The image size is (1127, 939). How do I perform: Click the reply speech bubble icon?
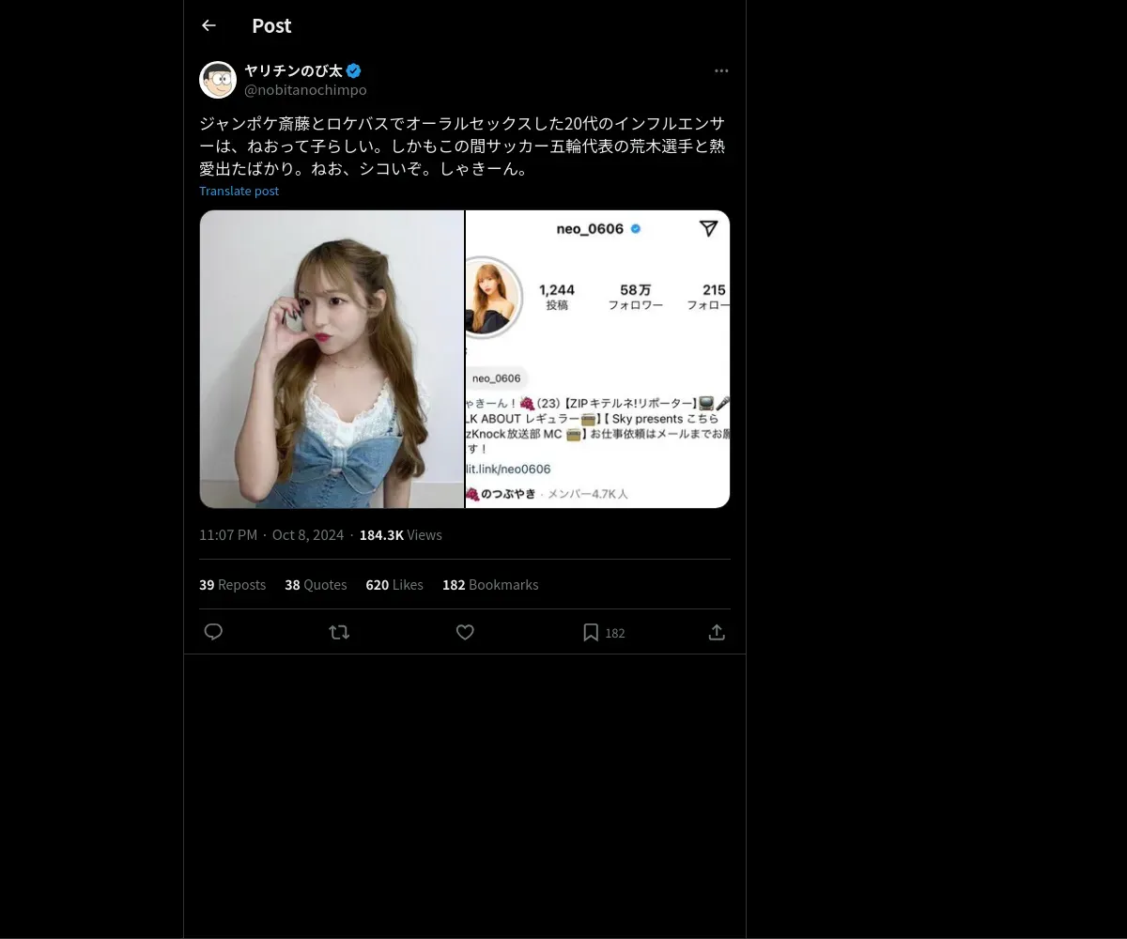213,632
